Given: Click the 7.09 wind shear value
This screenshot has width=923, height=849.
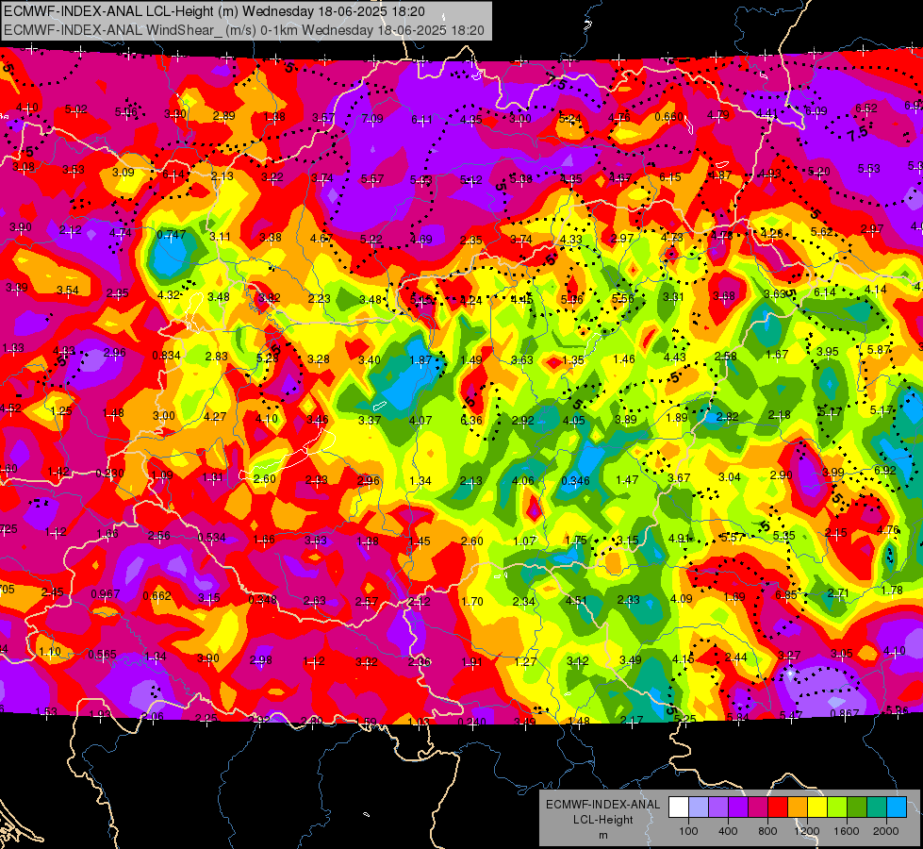Looking at the screenshot, I should click(372, 119).
